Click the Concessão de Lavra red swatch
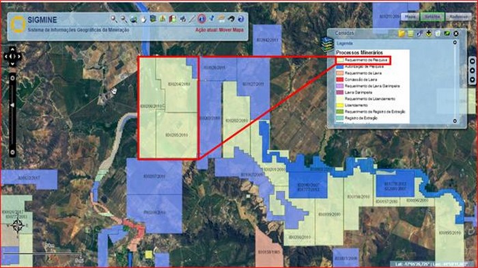Image resolution: width=478 pixels, height=268 pixels. [x=339, y=79]
